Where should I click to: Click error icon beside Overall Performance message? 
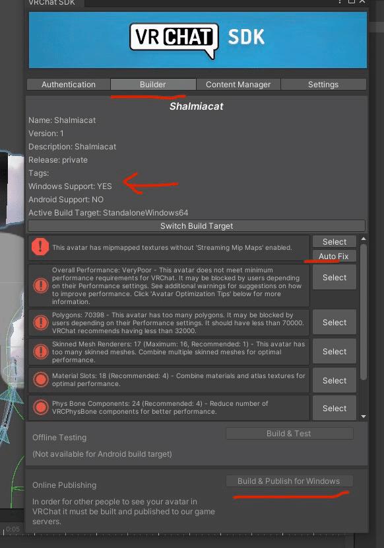(x=41, y=285)
